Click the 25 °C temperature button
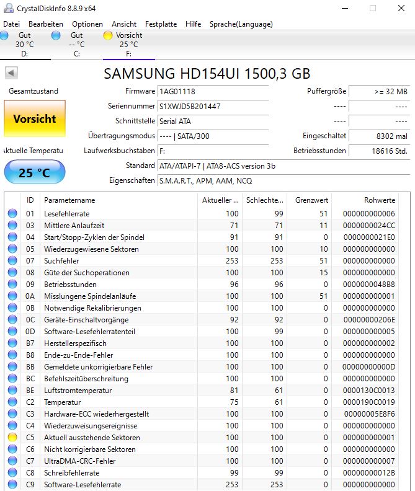This screenshot has width=415, height=491. [34, 172]
